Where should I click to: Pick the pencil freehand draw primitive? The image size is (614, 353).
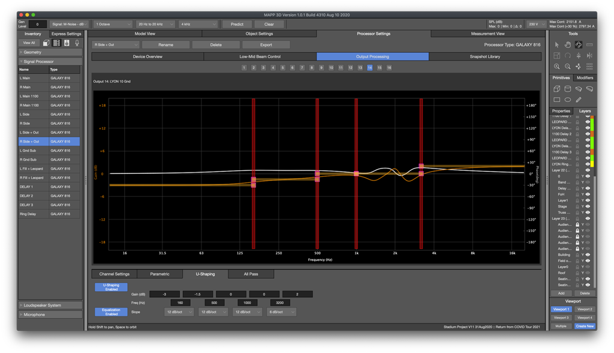coord(579,99)
